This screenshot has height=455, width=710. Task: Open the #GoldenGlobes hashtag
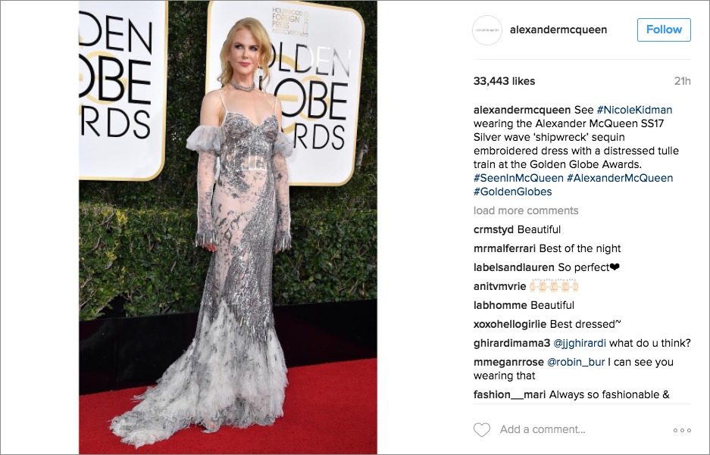pos(512,192)
